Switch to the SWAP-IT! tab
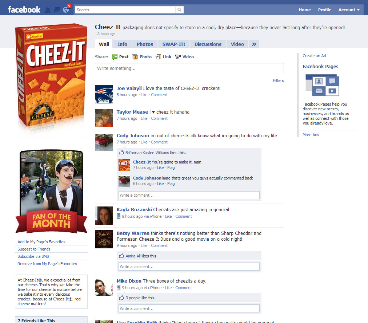The image size is (368, 323). point(174,44)
